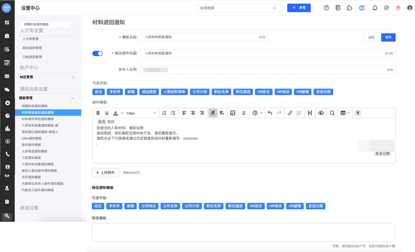Open plugin puzzle icon in header

coord(350,8)
